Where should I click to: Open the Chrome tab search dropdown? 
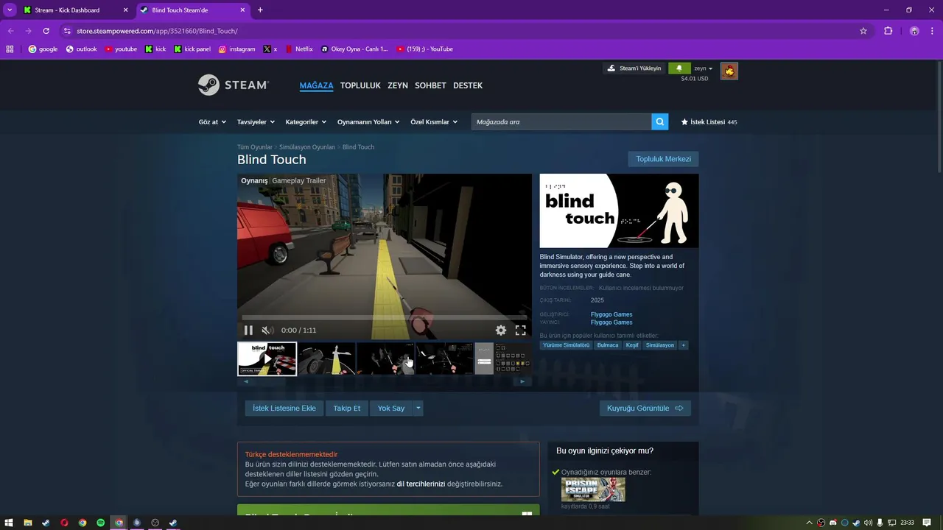click(x=10, y=10)
